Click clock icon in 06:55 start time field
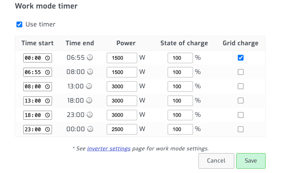The image size is (281, 173). pos(47,72)
